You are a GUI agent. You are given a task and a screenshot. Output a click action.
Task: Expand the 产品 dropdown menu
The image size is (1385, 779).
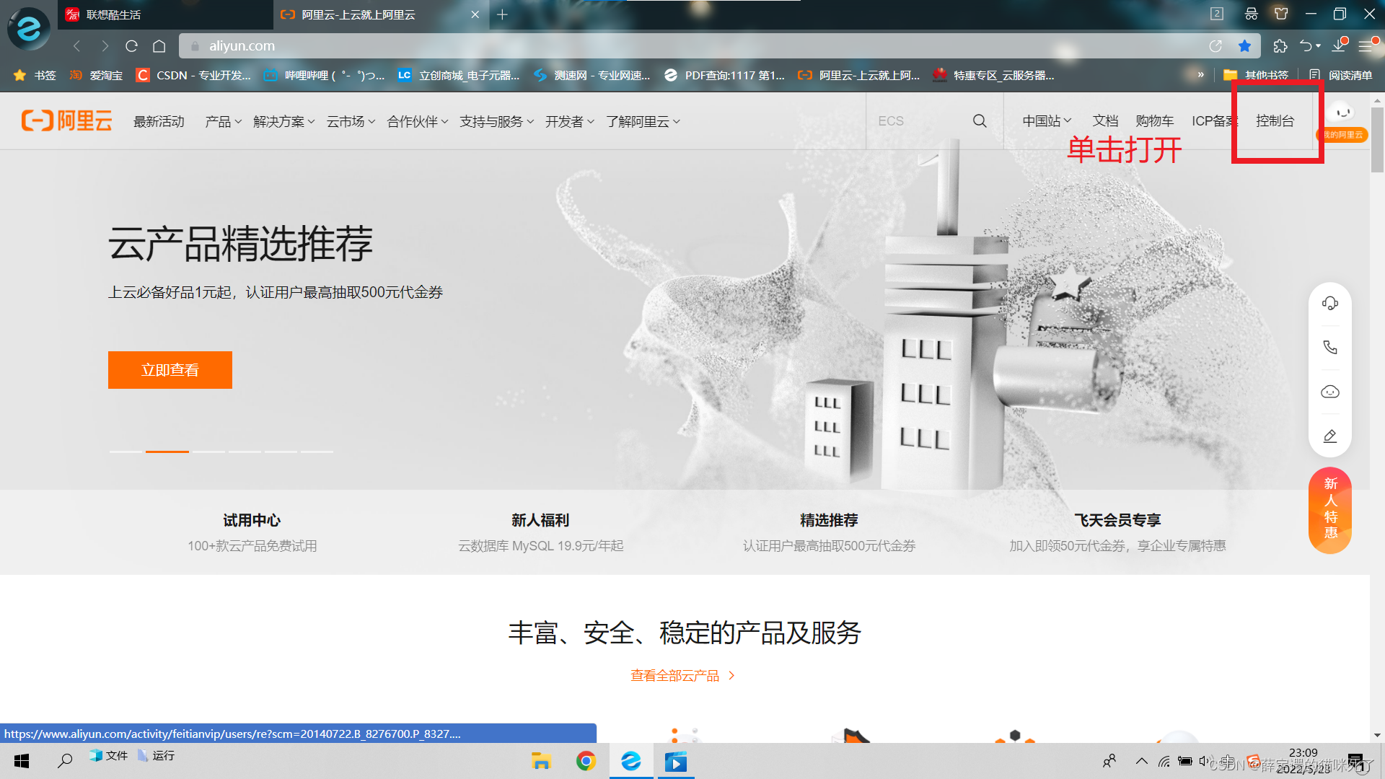tap(223, 121)
